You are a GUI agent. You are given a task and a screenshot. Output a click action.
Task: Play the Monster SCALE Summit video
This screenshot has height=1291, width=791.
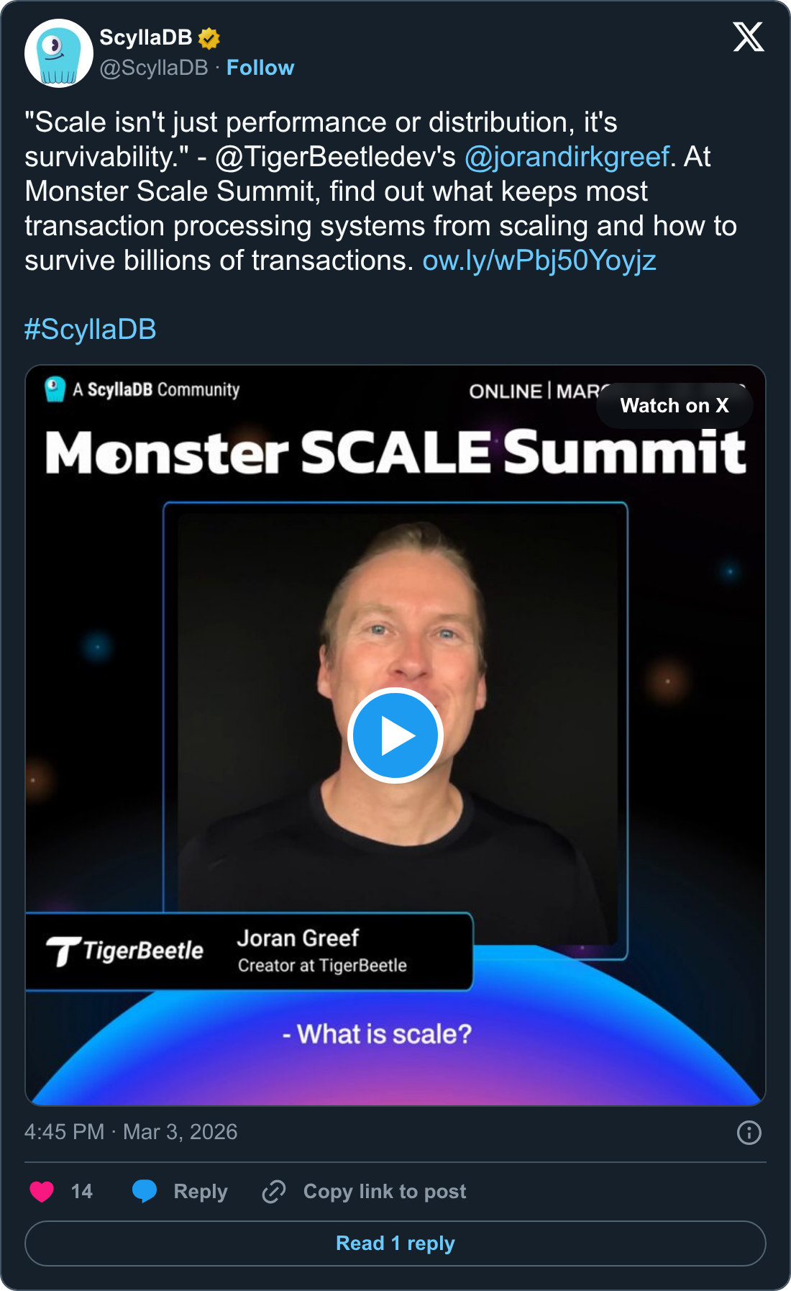coord(395,735)
